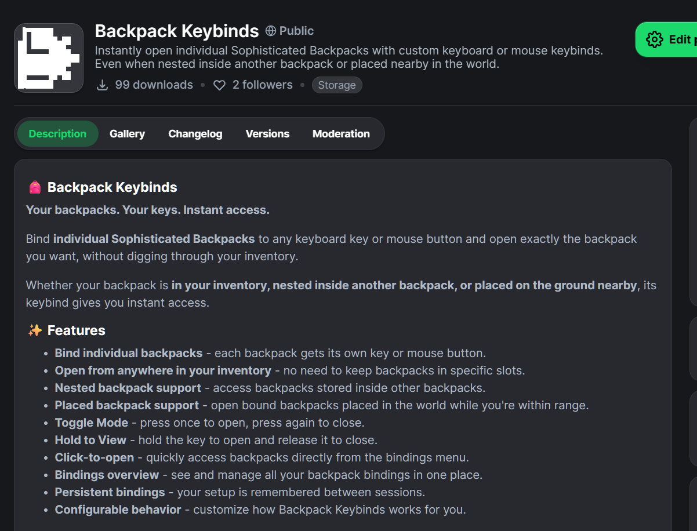Click the Backpack Keybinds project logo

point(49,58)
